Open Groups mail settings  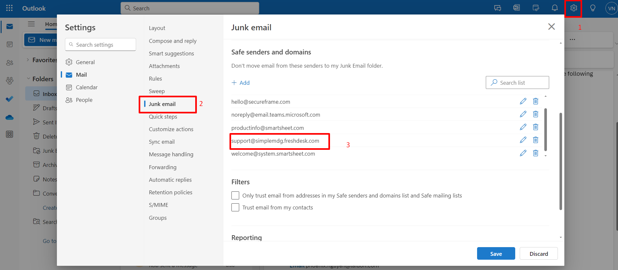(158, 218)
